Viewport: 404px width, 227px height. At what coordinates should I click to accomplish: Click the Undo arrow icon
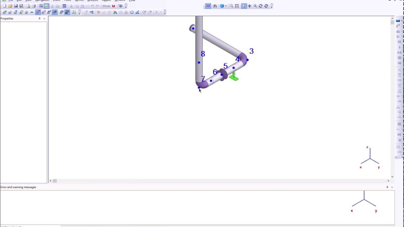click(x=92, y=6)
